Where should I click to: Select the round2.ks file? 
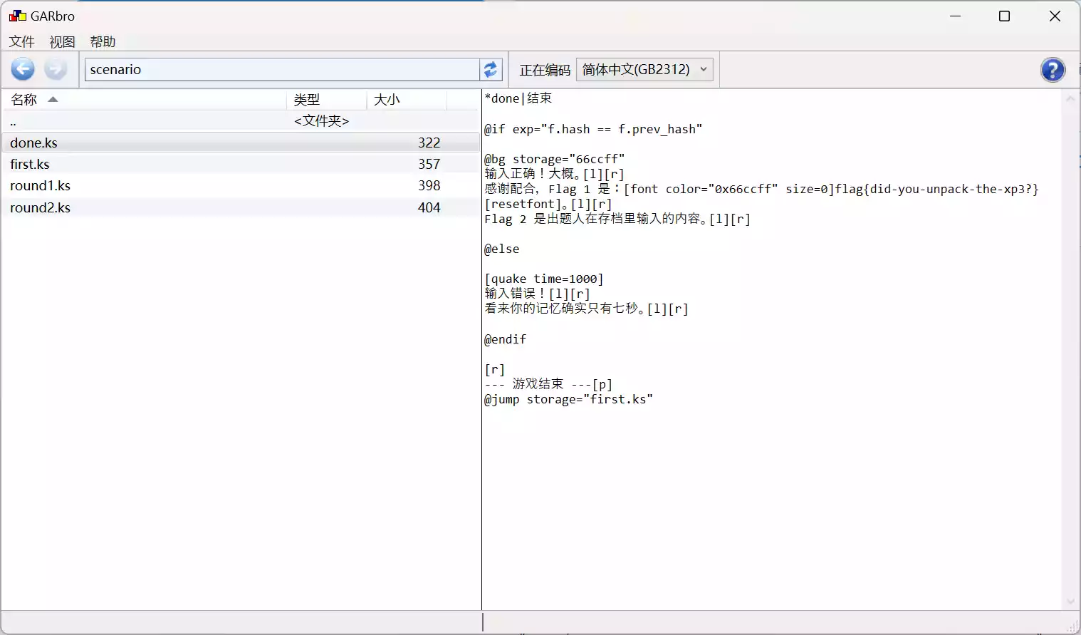click(241, 207)
